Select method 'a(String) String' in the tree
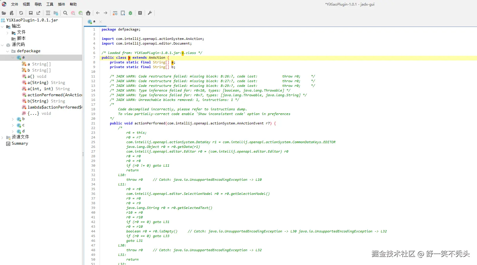477x265 pixels. [x=46, y=82]
